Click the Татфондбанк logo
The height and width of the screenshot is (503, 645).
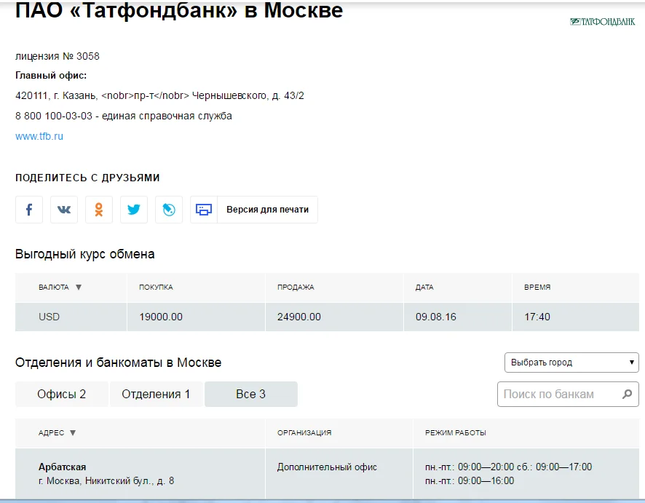(602, 22)
